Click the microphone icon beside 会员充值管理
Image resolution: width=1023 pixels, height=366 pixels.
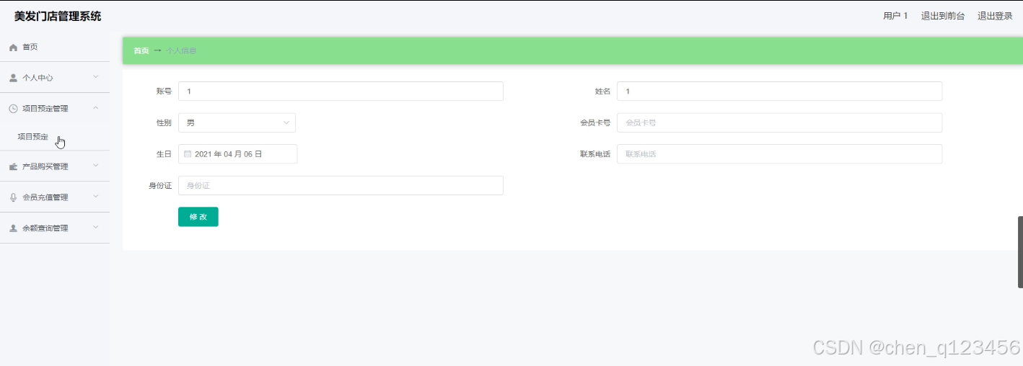pos(13,197)
